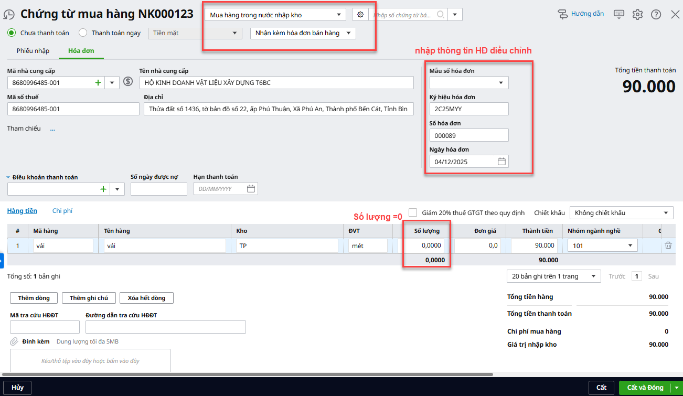Click the history clock icon beside the title
Viewport: 683px width, 396px height.
(9, 15)
